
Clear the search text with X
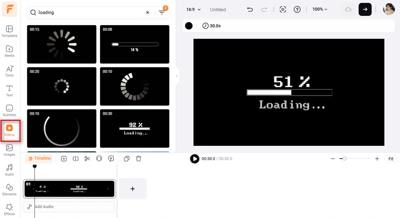[148, 12]
